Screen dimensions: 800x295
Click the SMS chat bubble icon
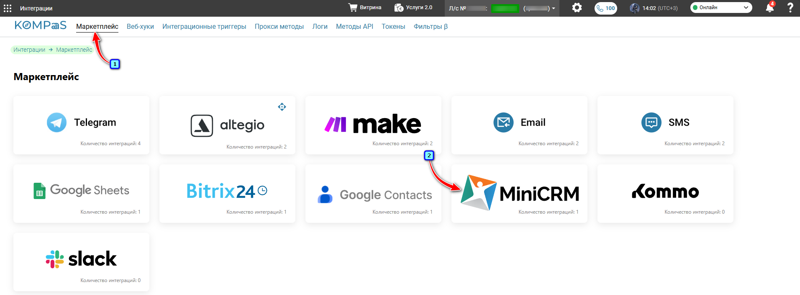point(651,122)
